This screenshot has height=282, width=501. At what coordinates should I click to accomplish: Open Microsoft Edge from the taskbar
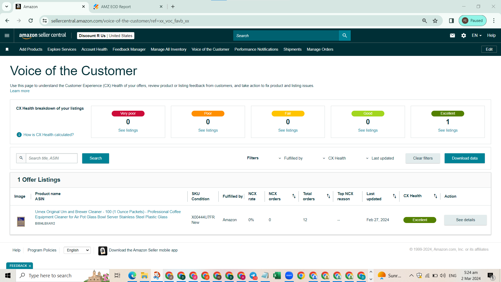(x=132, y=275)
